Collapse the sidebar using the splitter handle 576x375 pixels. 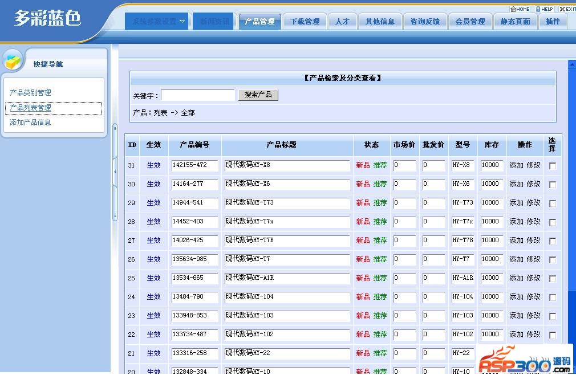(115, 171)
